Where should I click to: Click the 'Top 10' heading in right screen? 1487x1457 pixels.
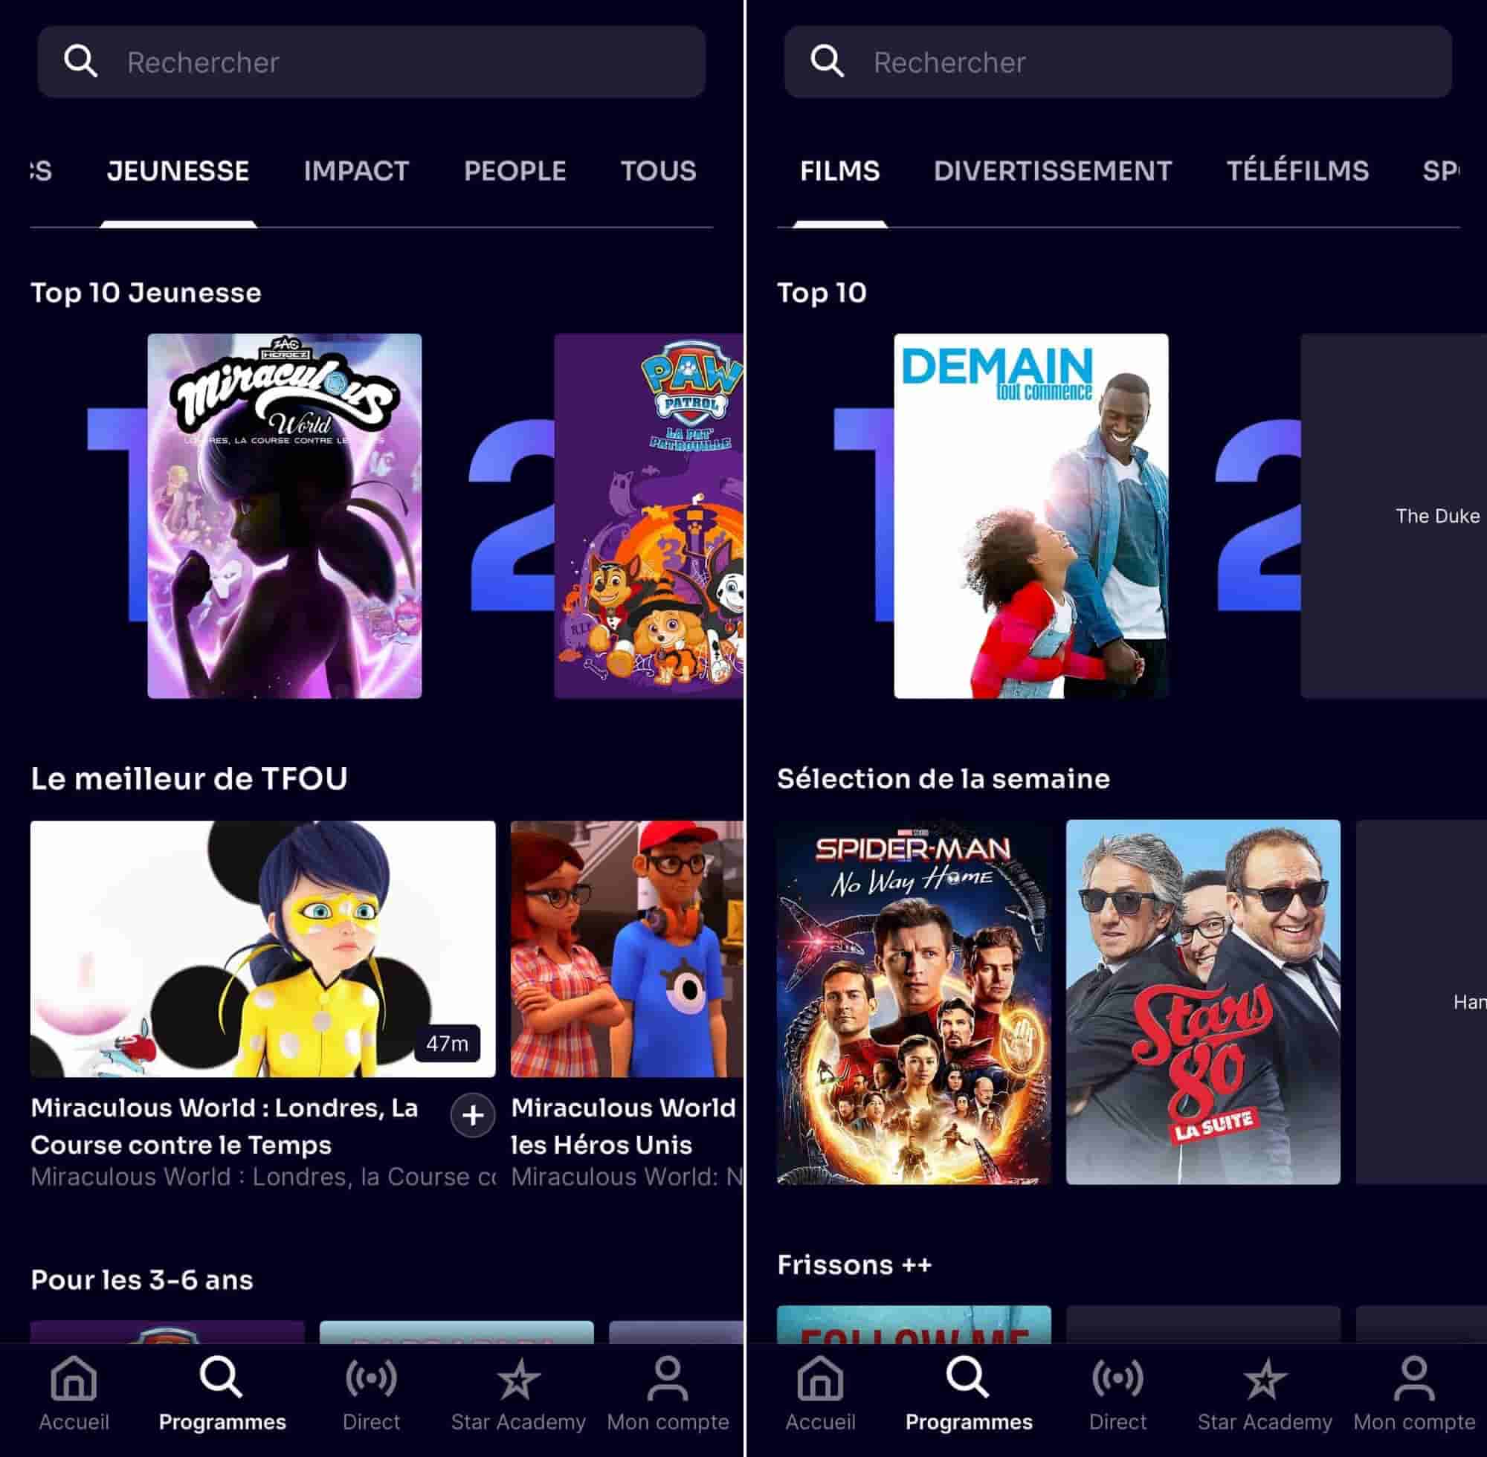tap(821, 292)
